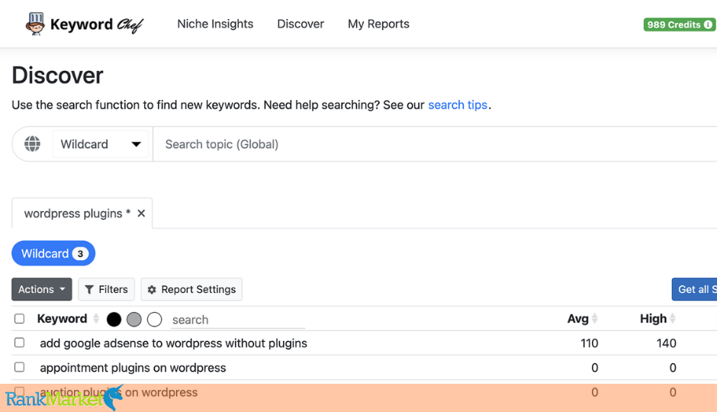This screenshot has height=412, width=717.
Task: Open My Reports page
Action: point(378,24)
